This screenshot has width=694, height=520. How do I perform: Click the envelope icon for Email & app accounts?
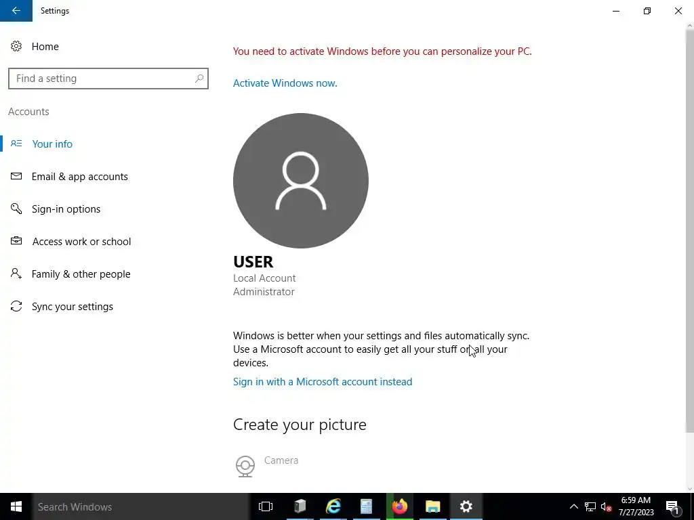(16, 176)
